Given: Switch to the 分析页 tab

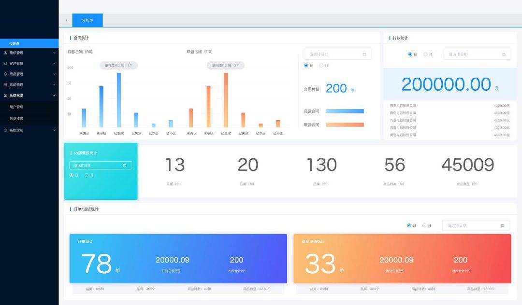Looking at the screenshot, I should 87,20.
